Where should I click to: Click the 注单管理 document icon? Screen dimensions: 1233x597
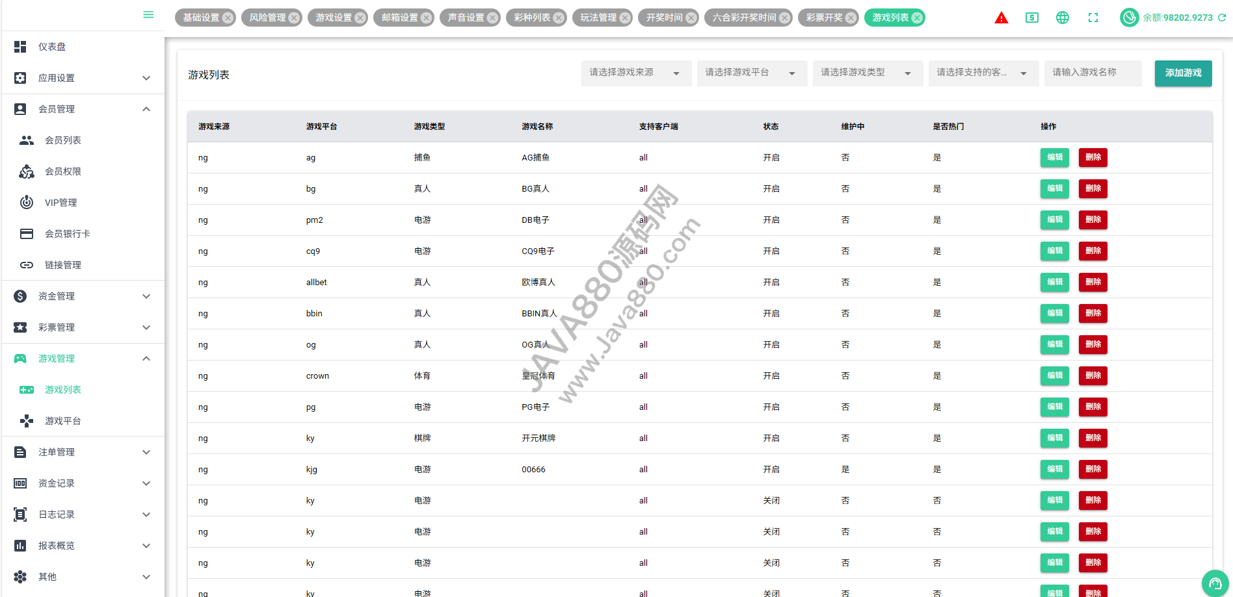click(20, 452)
